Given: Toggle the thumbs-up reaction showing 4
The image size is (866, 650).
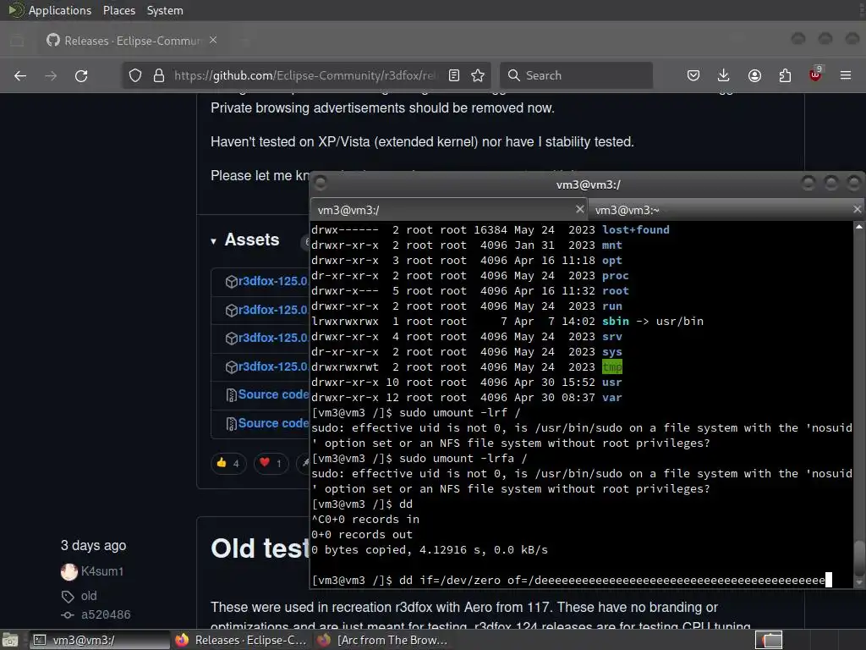Looking at the screenshot, I should [x=228, y=463].
